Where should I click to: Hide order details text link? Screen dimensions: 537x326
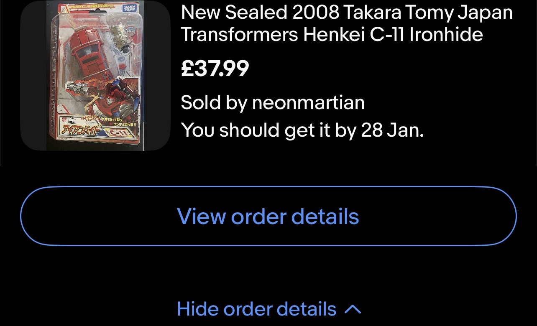(256, 309)
